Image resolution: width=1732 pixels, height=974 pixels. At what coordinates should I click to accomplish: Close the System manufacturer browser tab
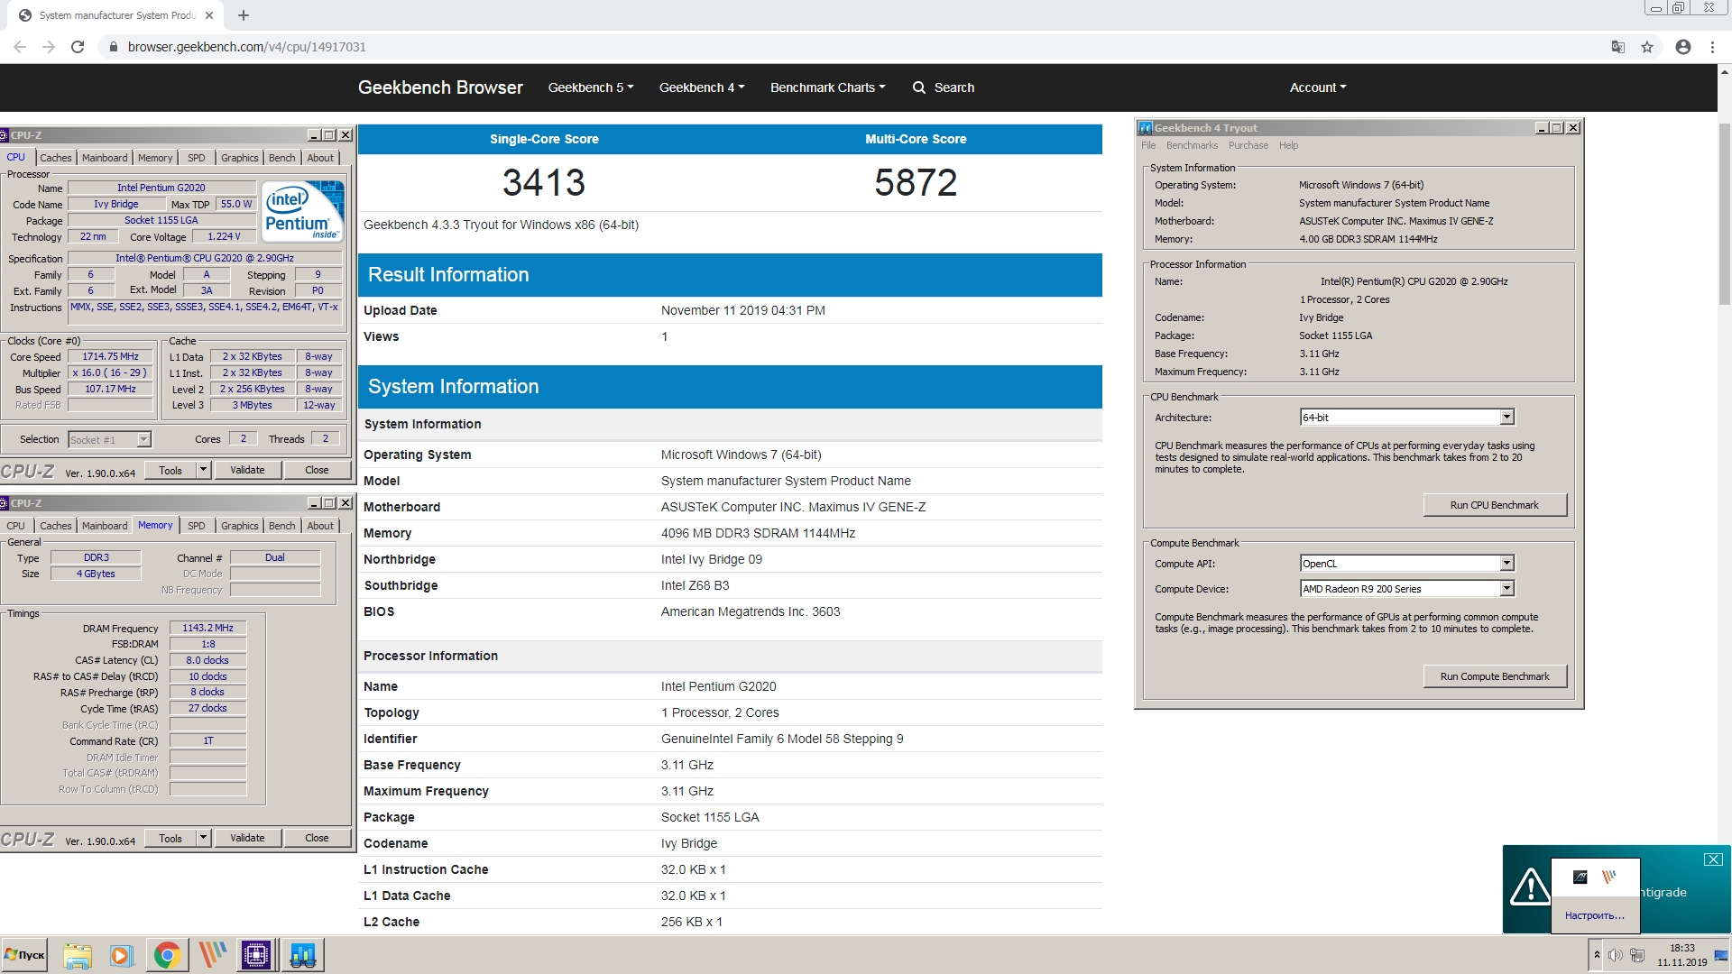click(209, 15)
